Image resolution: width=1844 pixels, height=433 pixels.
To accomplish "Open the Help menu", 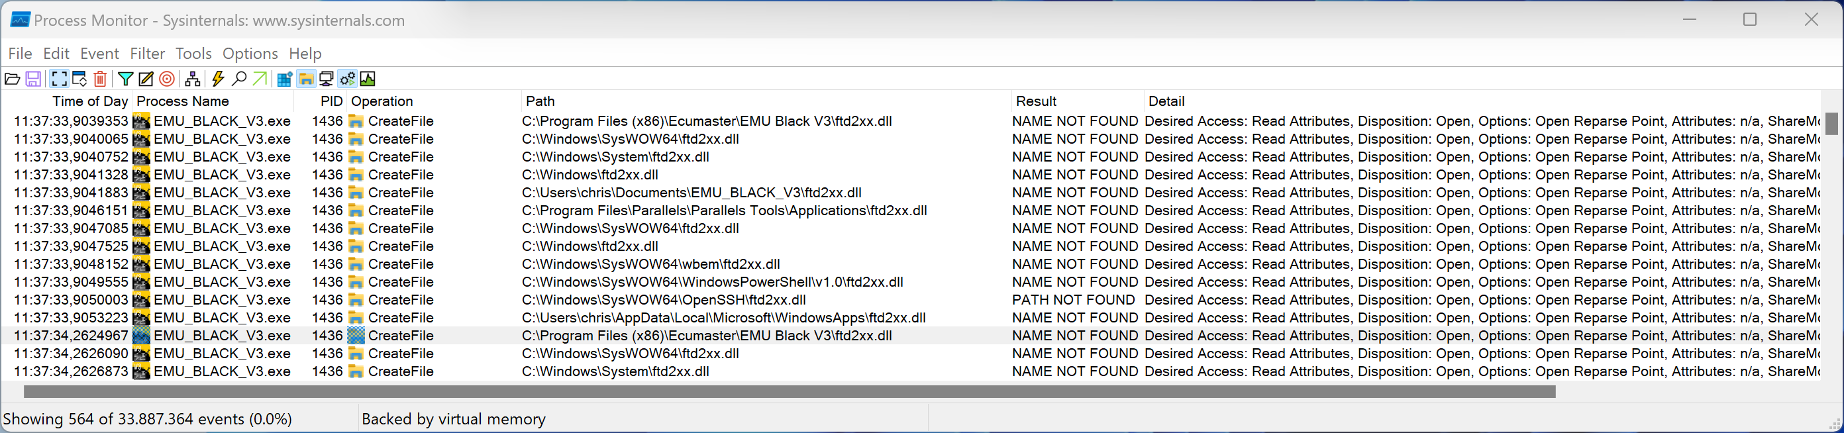I will coord(305,54).
